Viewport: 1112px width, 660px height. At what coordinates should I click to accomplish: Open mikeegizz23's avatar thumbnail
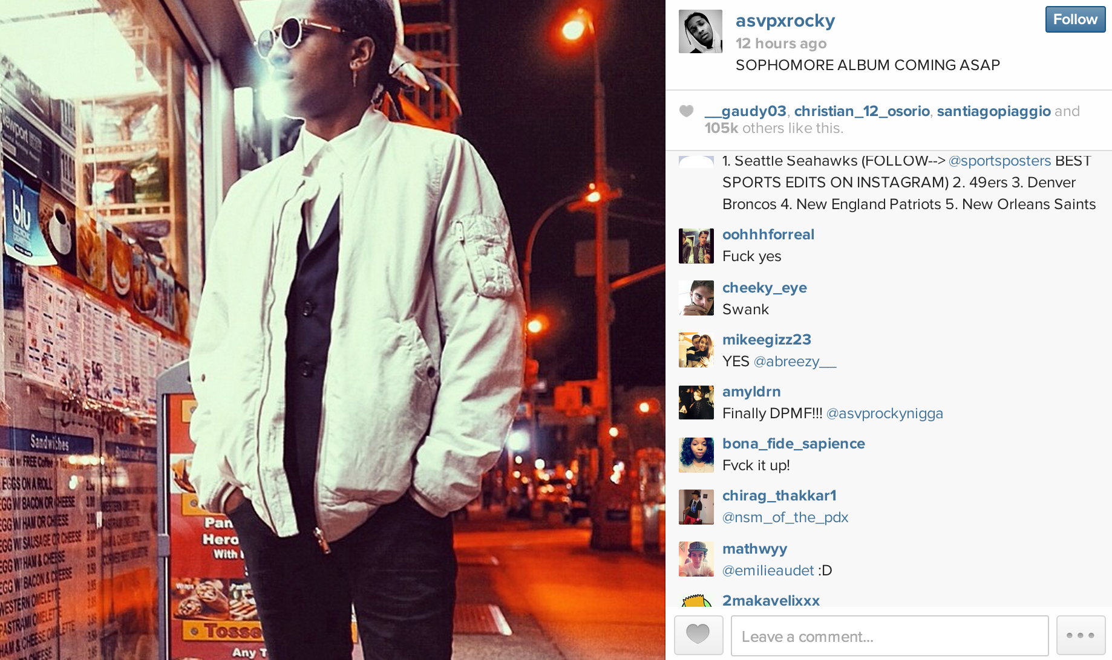coord(696,350)
